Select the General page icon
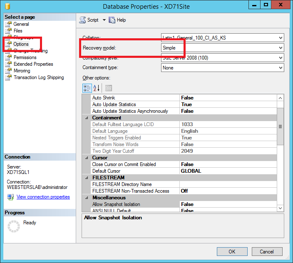 (x=8, y=24)
